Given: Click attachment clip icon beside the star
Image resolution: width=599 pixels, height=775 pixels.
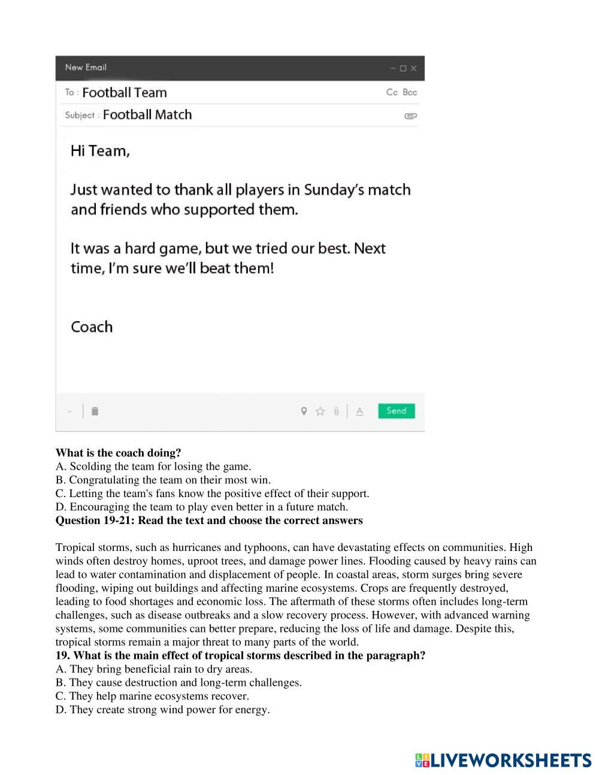Looking at the screenshot, I should click(336, 411).
